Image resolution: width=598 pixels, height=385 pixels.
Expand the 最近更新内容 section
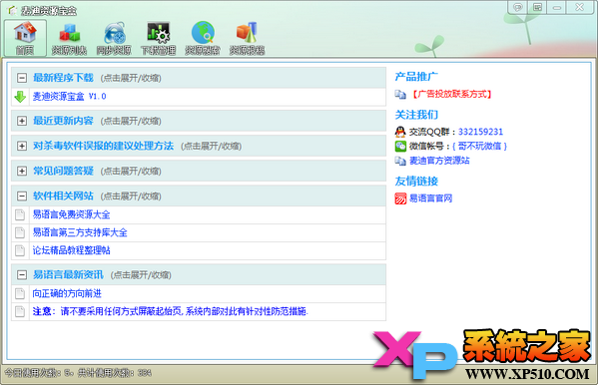[x=22, y=121]
